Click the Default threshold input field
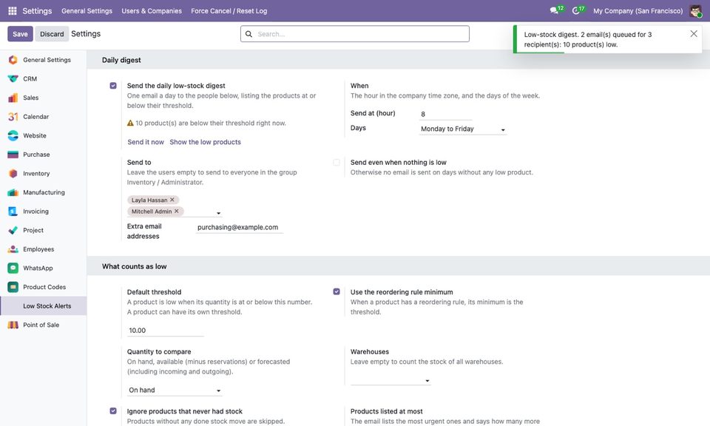Viewport: 710px width, 426px height. [165, 331]
